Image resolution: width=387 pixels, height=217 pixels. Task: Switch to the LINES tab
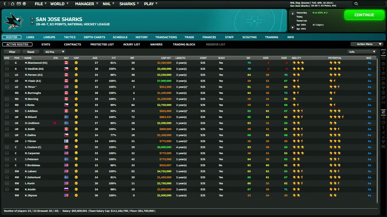click(x=30, y=37)
